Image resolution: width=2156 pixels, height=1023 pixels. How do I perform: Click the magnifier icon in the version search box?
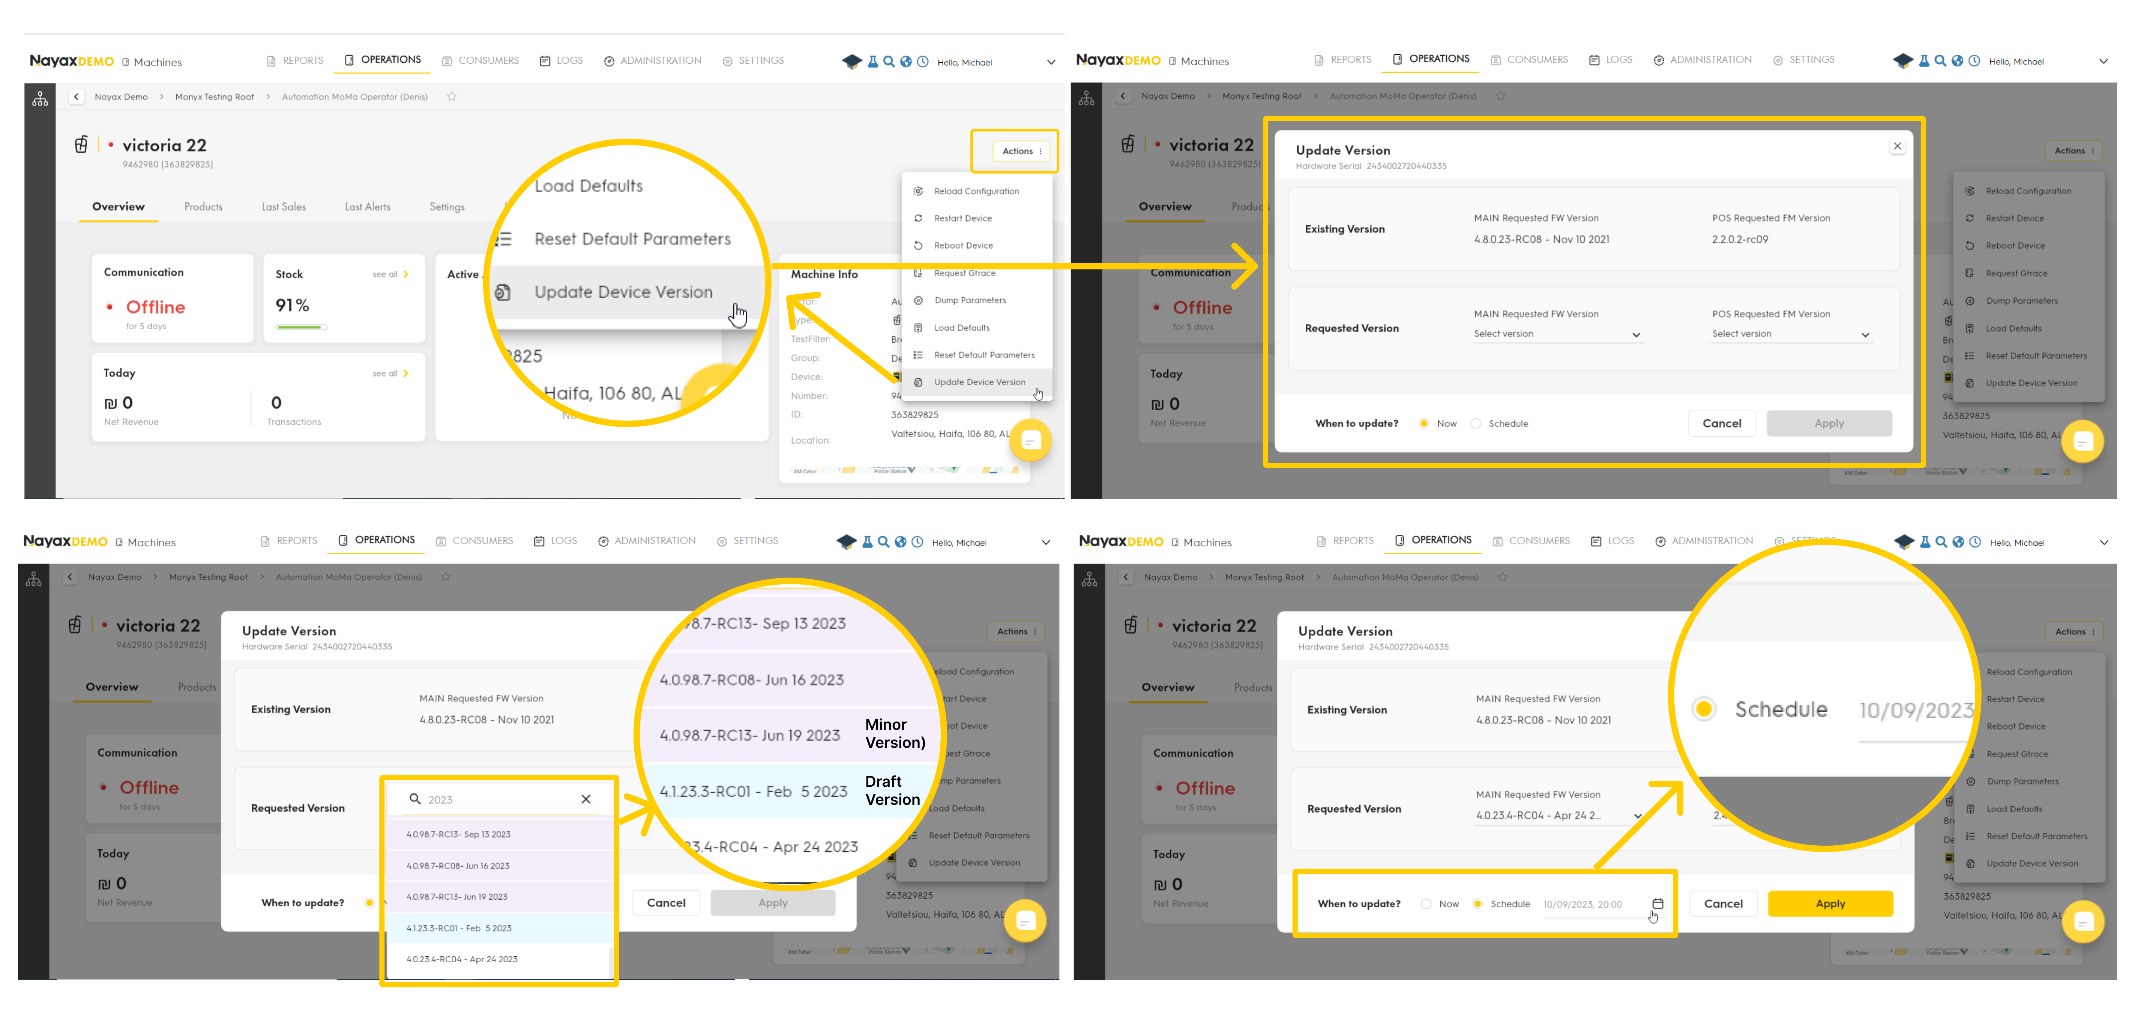(414, 799)
